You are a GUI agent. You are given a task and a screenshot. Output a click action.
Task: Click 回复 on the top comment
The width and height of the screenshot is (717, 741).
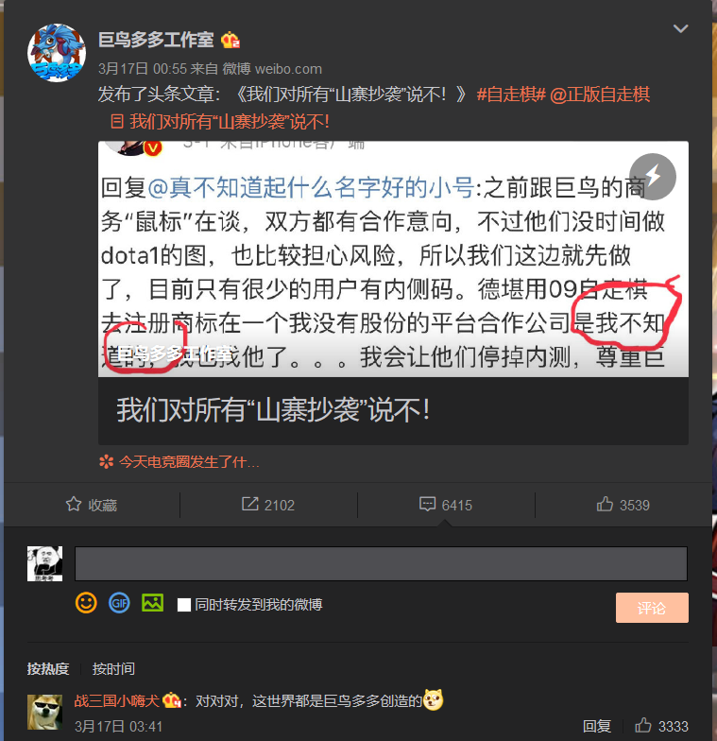pos(597,726)
